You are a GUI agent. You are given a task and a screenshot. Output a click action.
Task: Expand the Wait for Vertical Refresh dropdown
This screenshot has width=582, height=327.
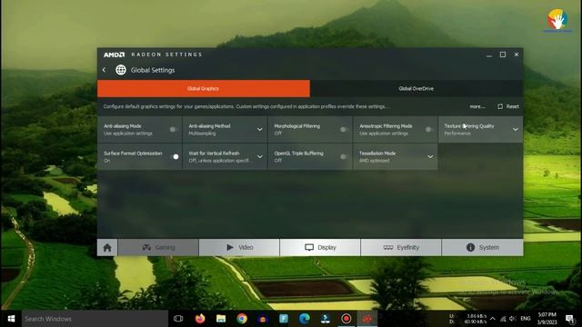click(x=260, y=156)
